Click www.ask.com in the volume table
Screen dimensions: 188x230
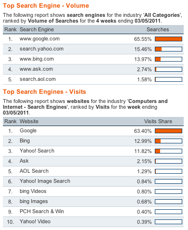36,69
